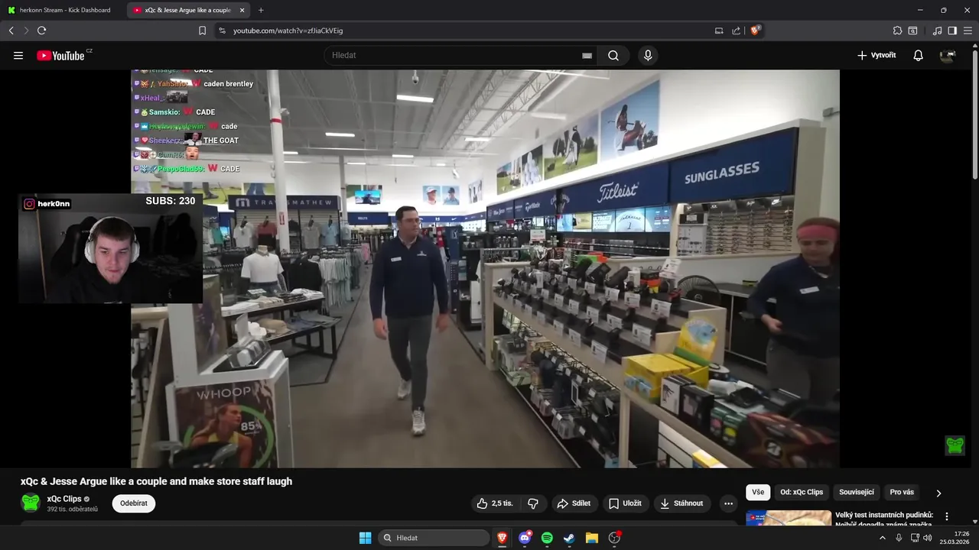
Task: Open the tab search toolbar icon
Action: pos(912,31)
